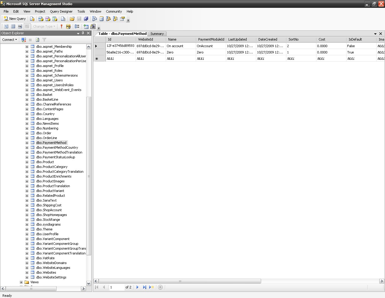
Task: Open the Properties Window icon
Action: pos(122,19)
